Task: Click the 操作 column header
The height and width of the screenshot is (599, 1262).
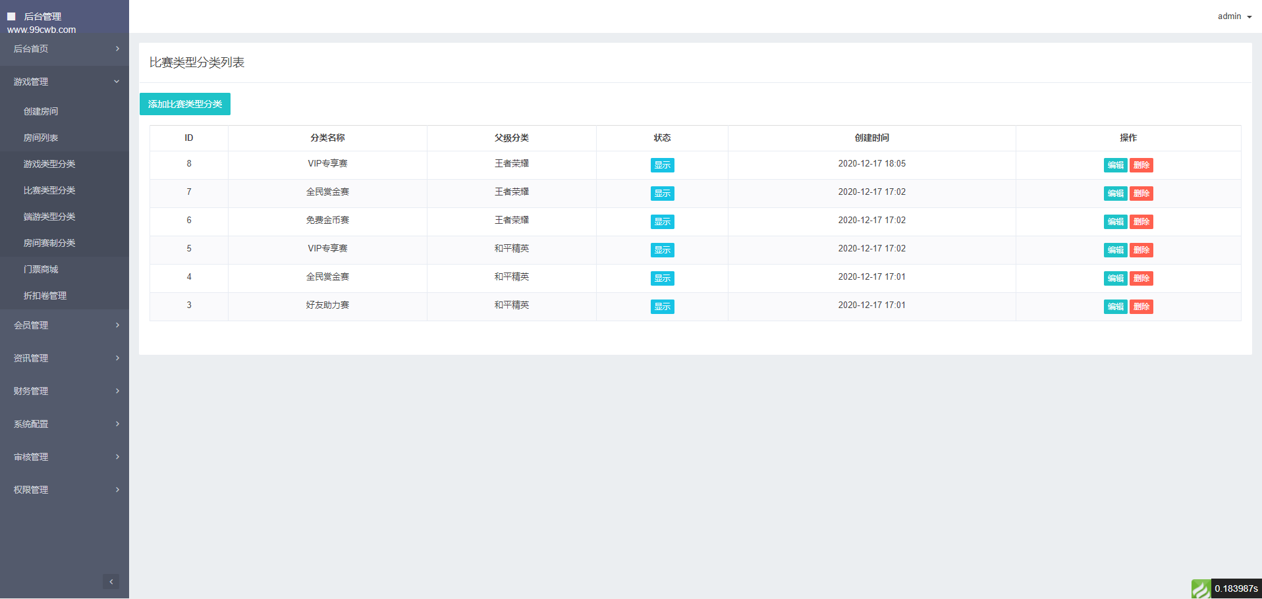Action: tap(1128, 138)
